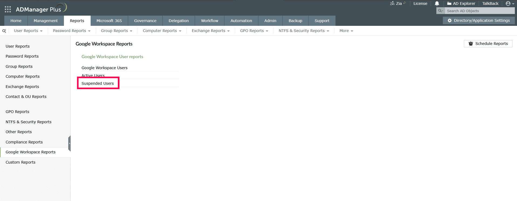Expand the Exchange Reports dropdown
The height and width of the screenshot is (201, 517).
tap(211, 31)
